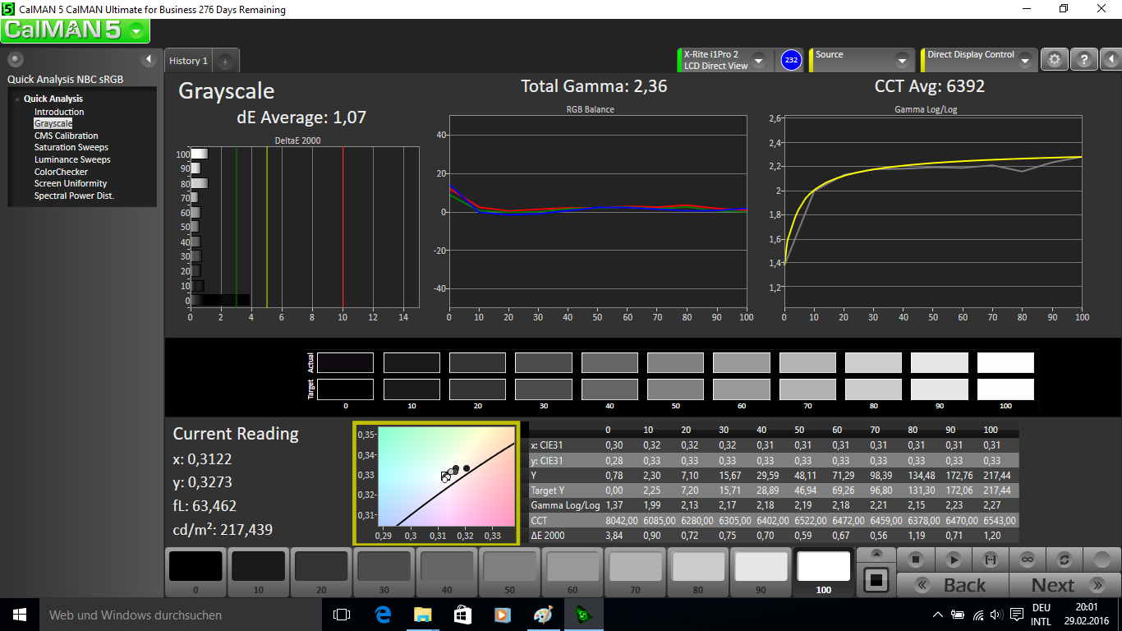The width and height of the screenshot is (1122, 631).
Task: Switch to the CalMAN 5 taskbar icon
Action: pyautogui.click(x=584, y=615)
